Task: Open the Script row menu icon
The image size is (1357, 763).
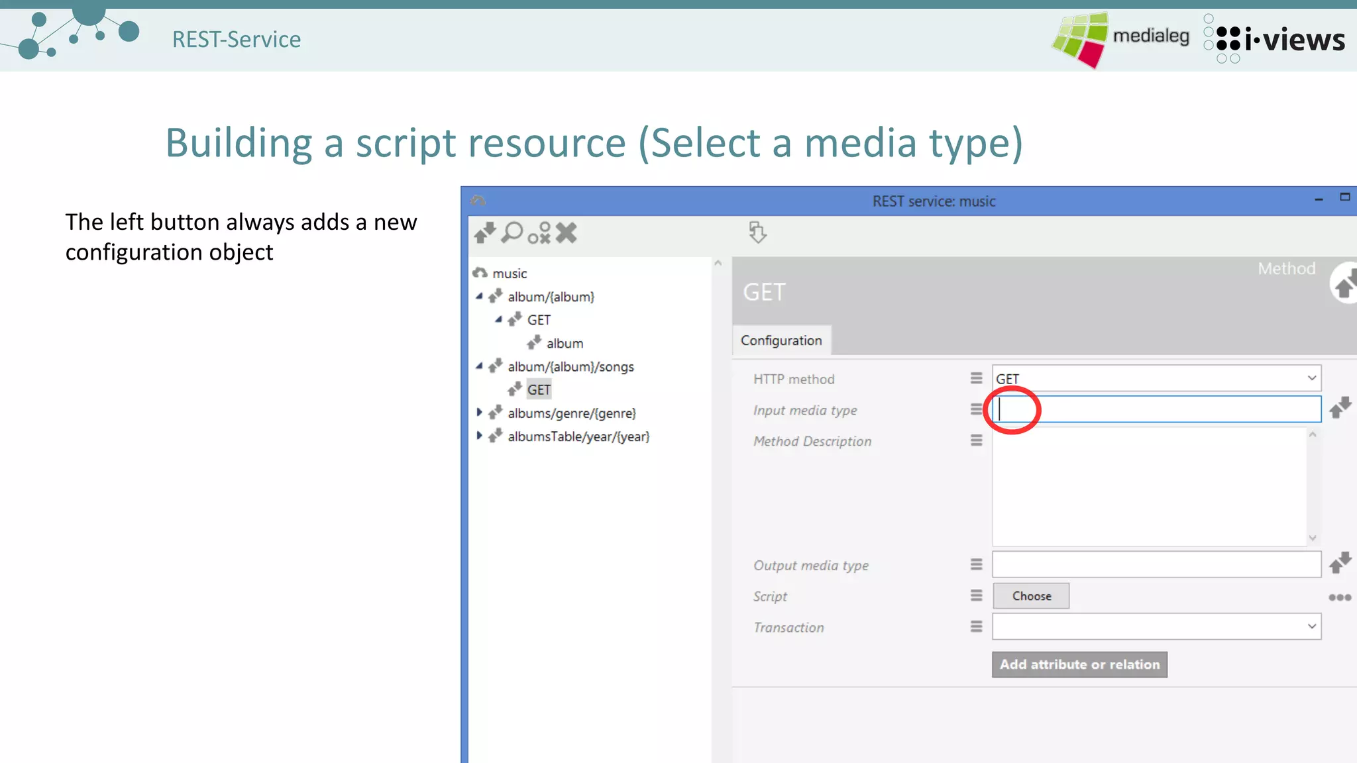Action: 976,595
